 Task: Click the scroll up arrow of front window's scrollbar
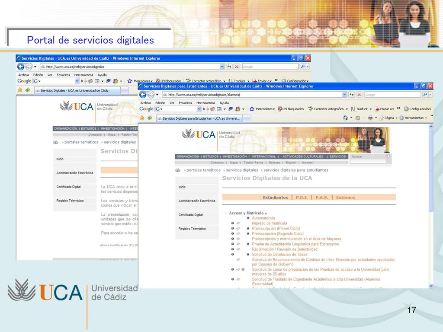(x=431, y=127)
